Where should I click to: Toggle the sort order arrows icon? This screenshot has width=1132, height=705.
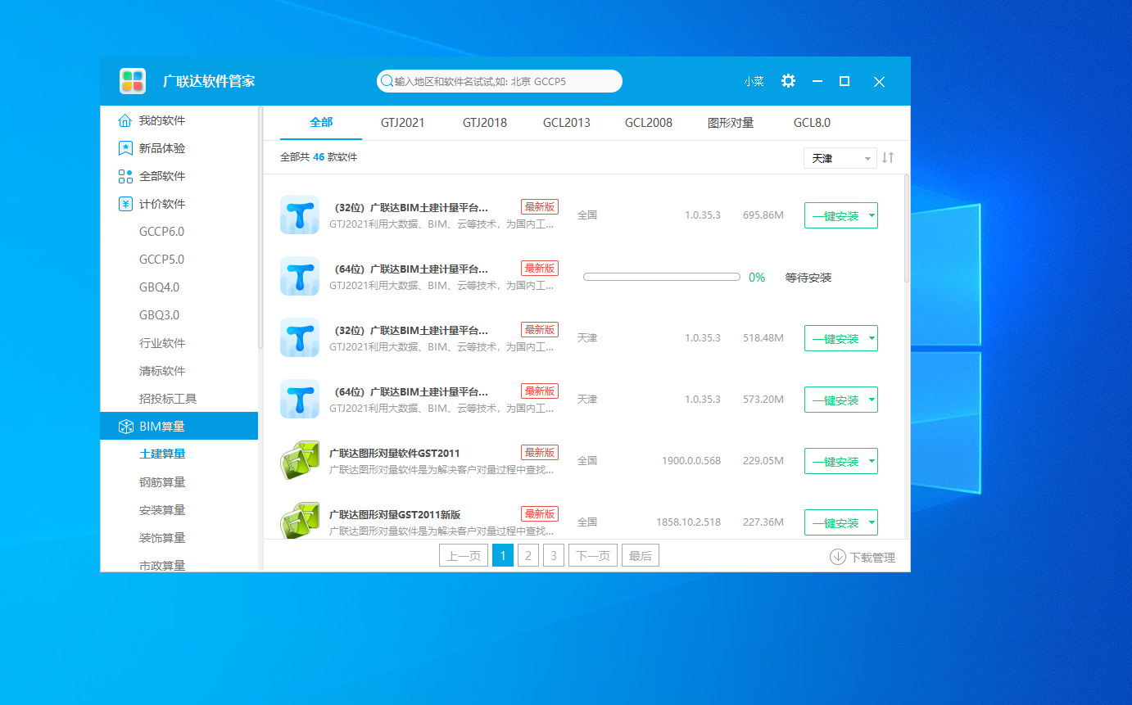(x=888, y=157)
